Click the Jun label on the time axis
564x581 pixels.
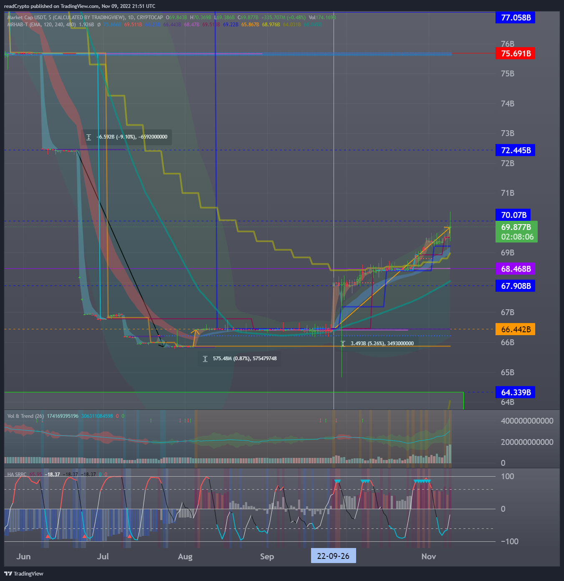[23, 556]
